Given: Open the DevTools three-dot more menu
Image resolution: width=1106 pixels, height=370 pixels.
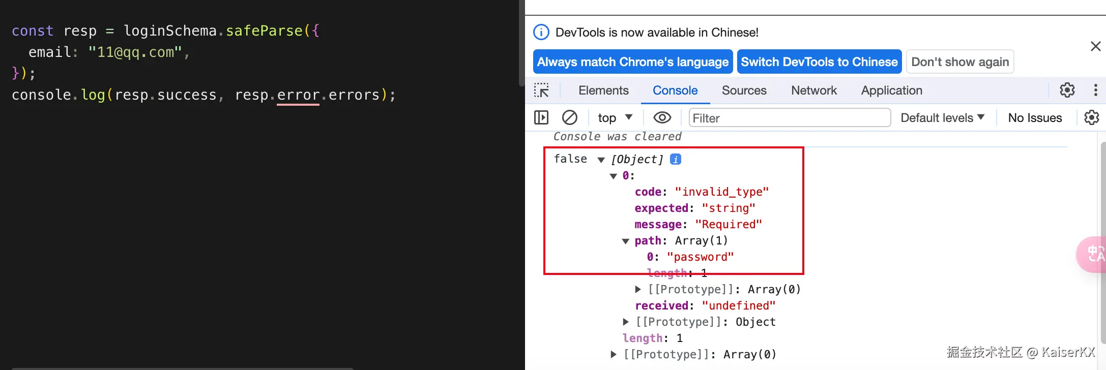Looking at the screenshot, I should pos(1095,90).
